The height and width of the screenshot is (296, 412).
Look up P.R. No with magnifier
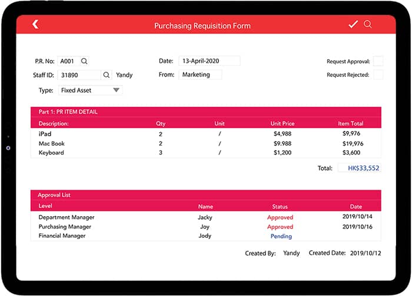click(84, 61)
